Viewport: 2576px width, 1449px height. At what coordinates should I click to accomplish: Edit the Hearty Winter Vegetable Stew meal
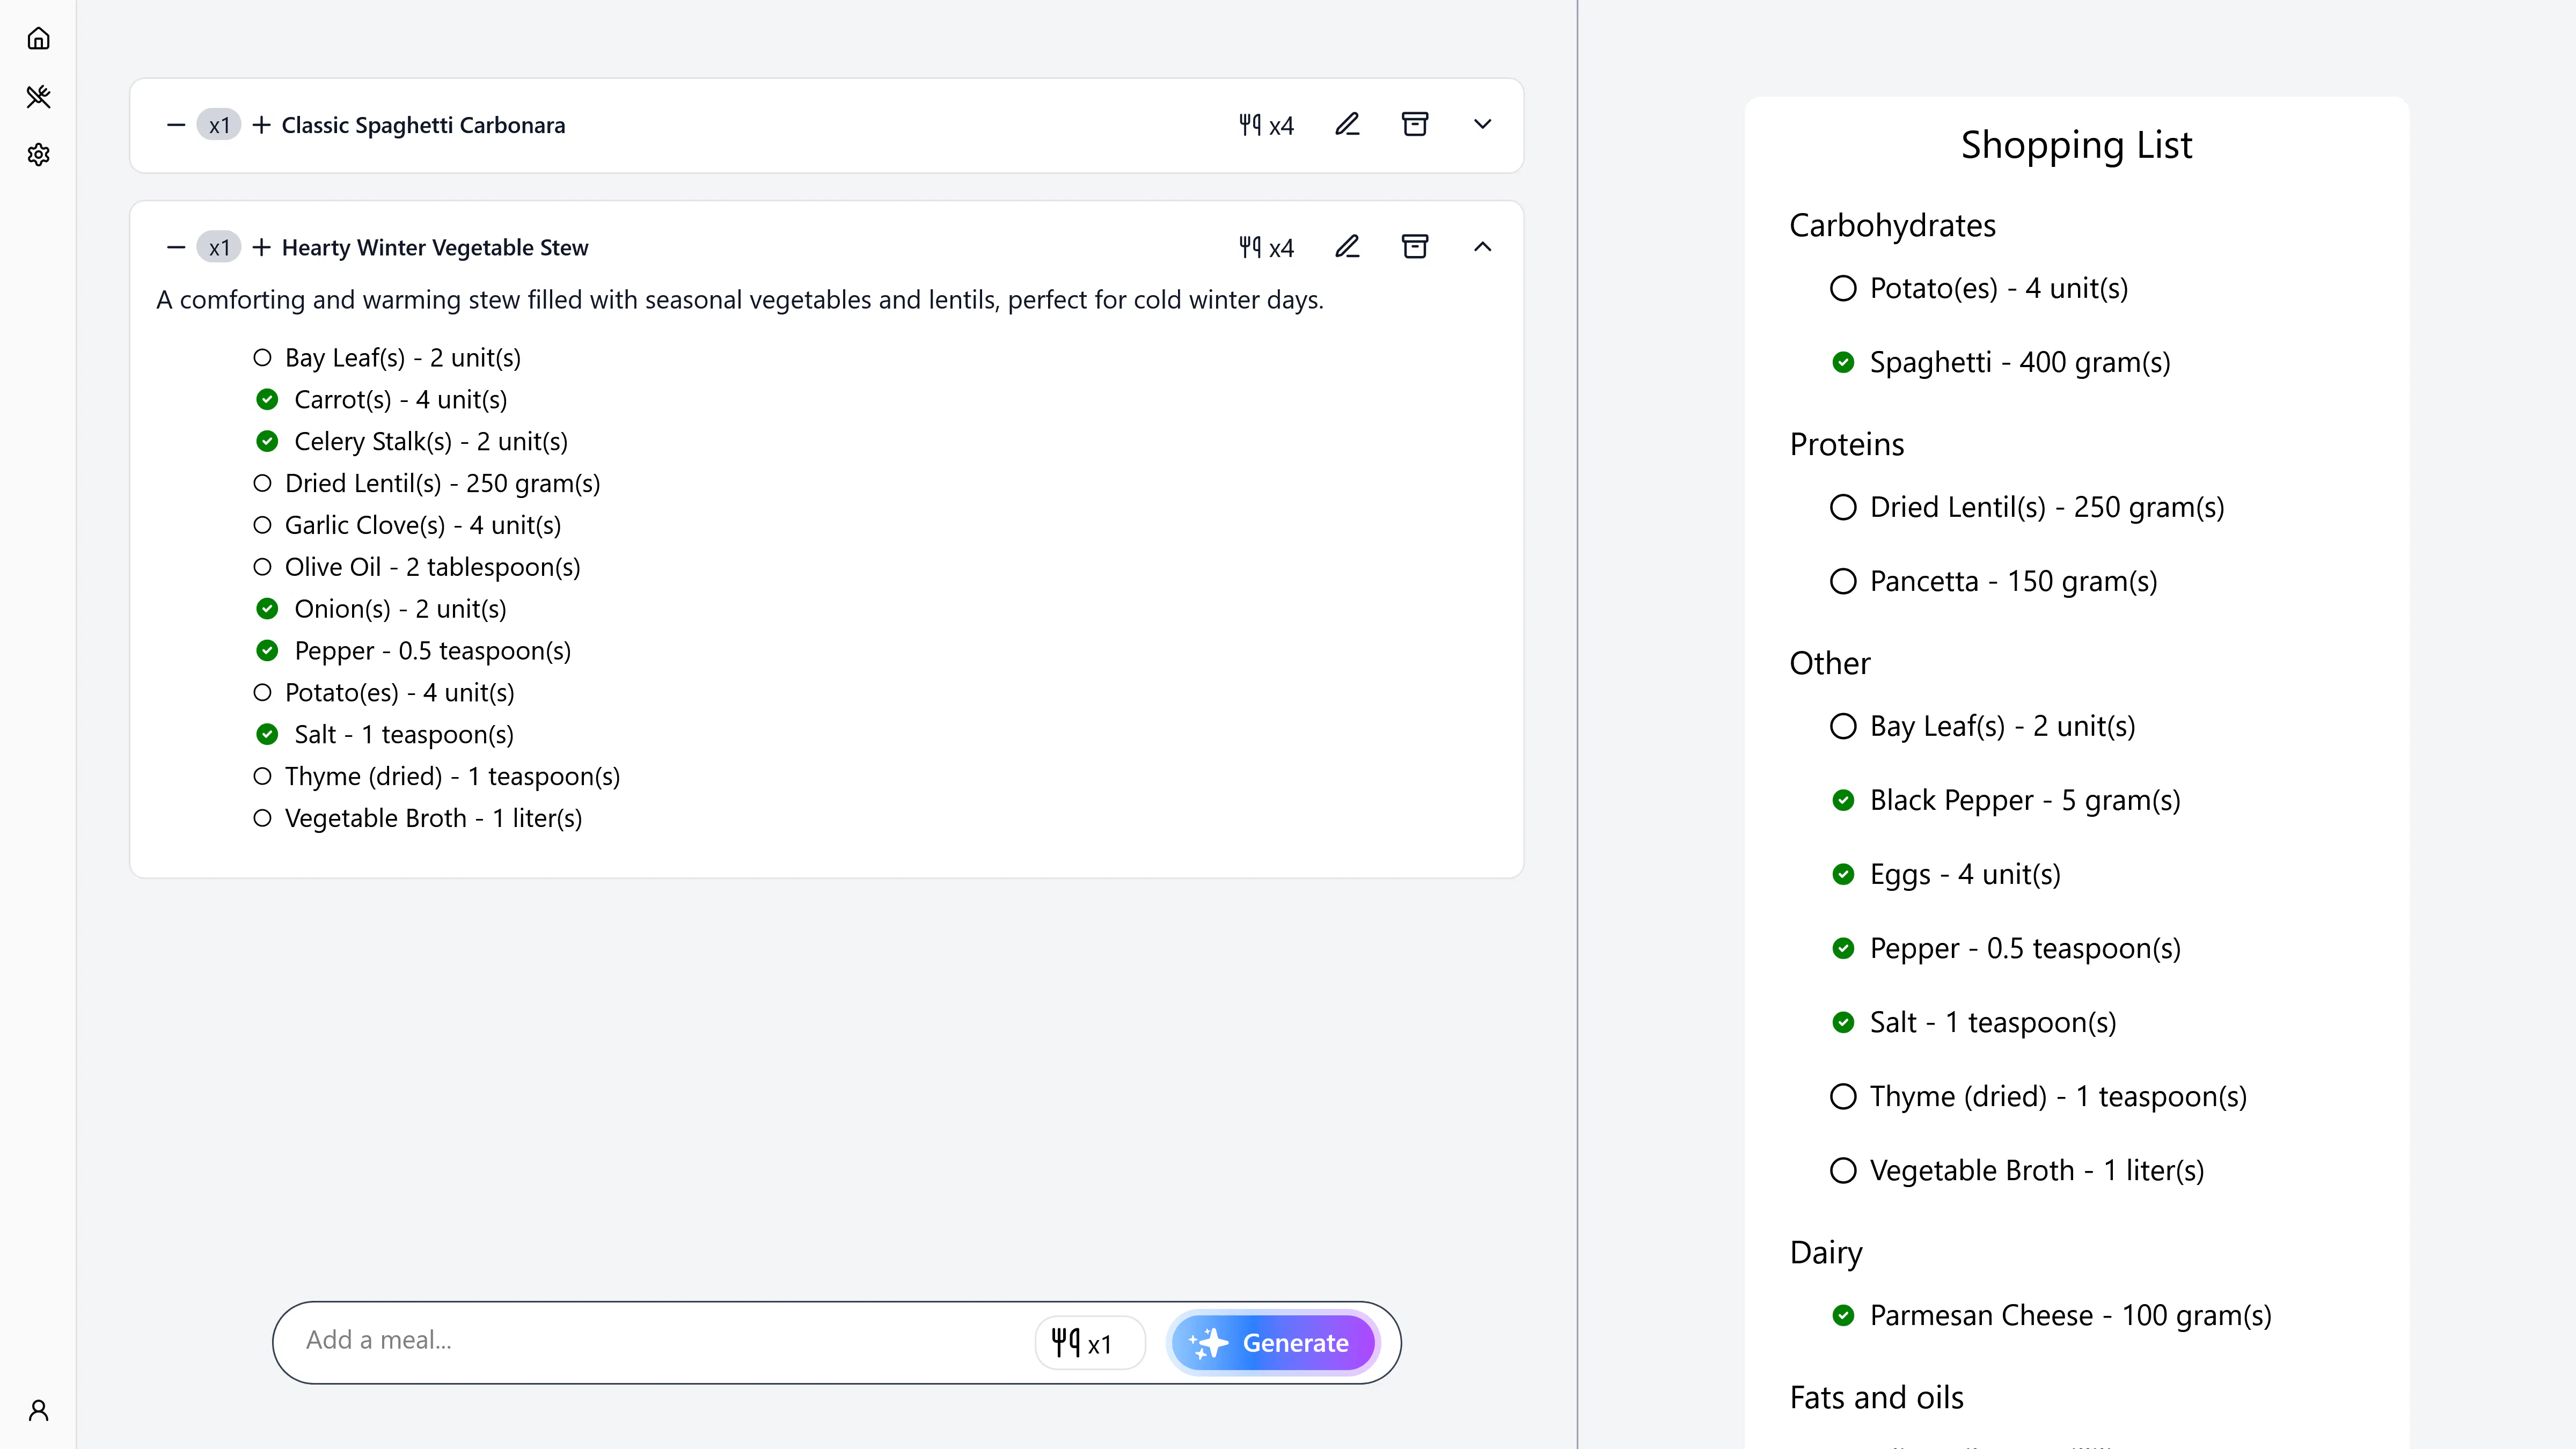1347,247
